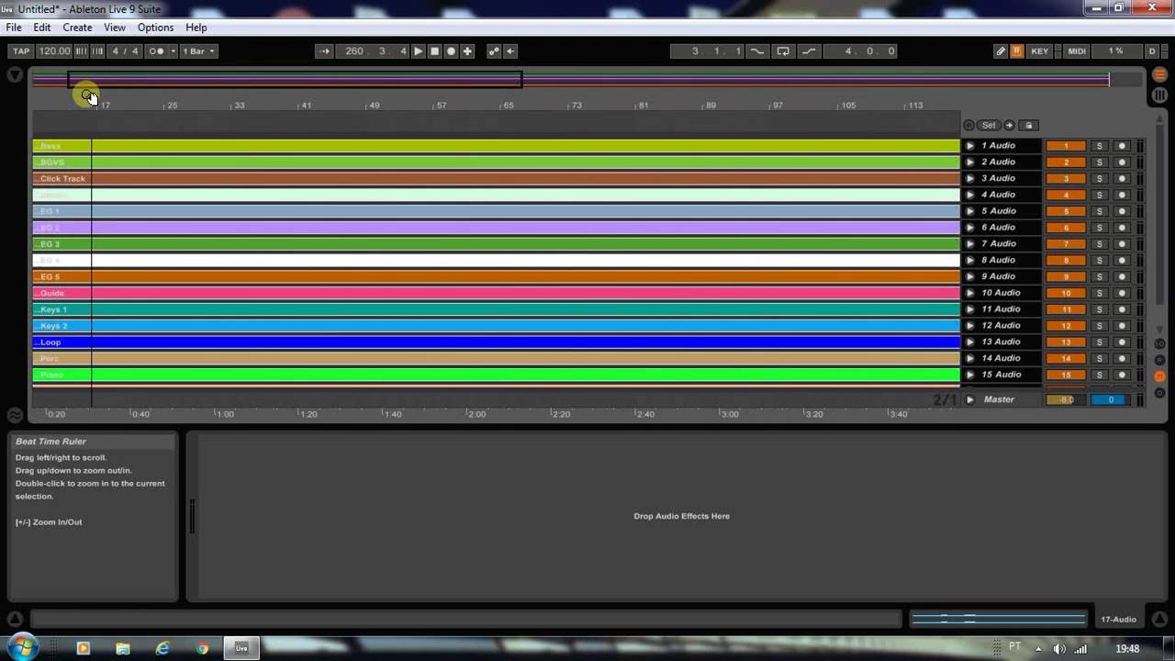Toggle the Draw Mode pencil
The height and width of the screenshot is (661, 1175).
[x=1001, y=51]
